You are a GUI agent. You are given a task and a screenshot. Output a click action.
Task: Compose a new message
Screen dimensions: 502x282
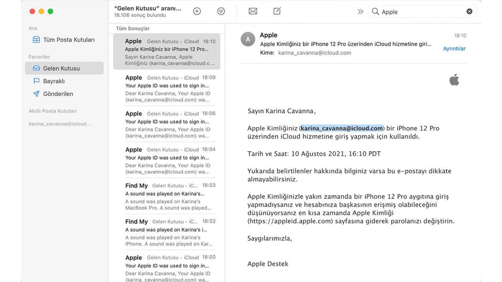277,11
